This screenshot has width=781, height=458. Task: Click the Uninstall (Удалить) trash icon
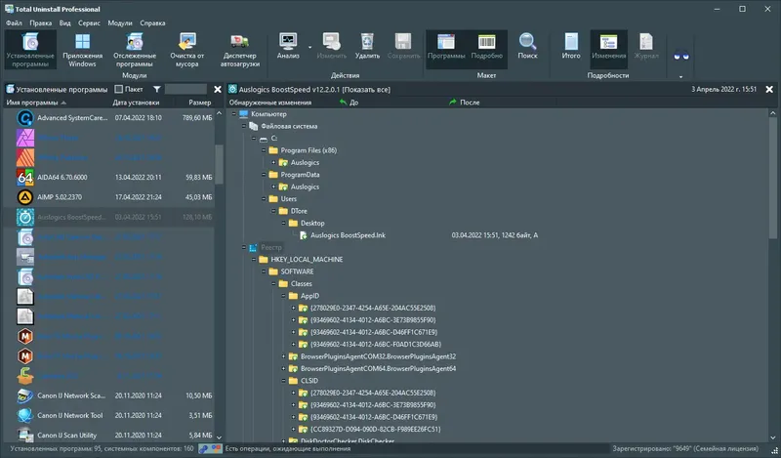367,42
